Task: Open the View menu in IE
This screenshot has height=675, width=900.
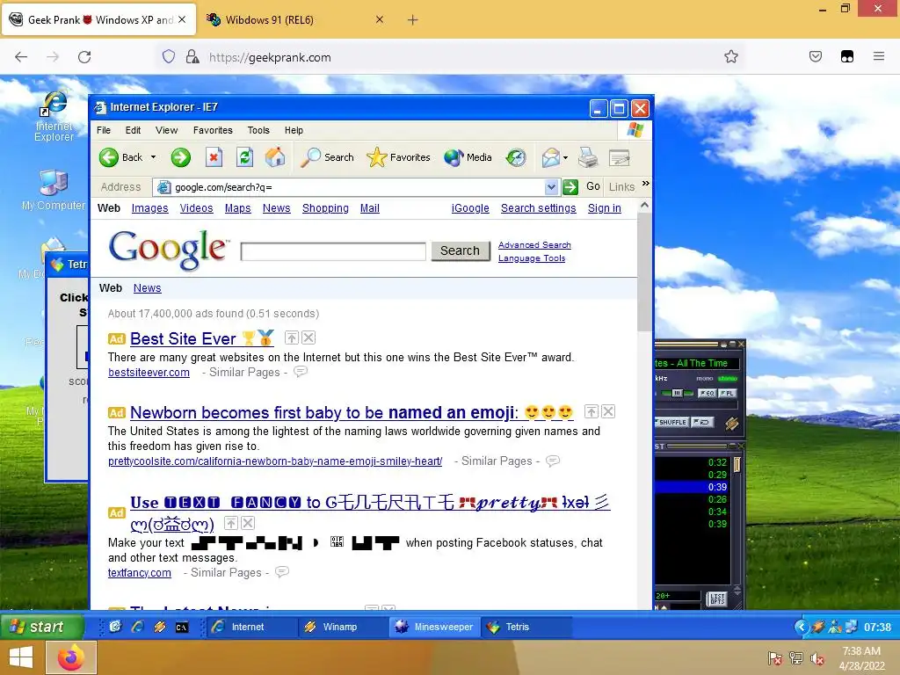Action: click(166, 130)
